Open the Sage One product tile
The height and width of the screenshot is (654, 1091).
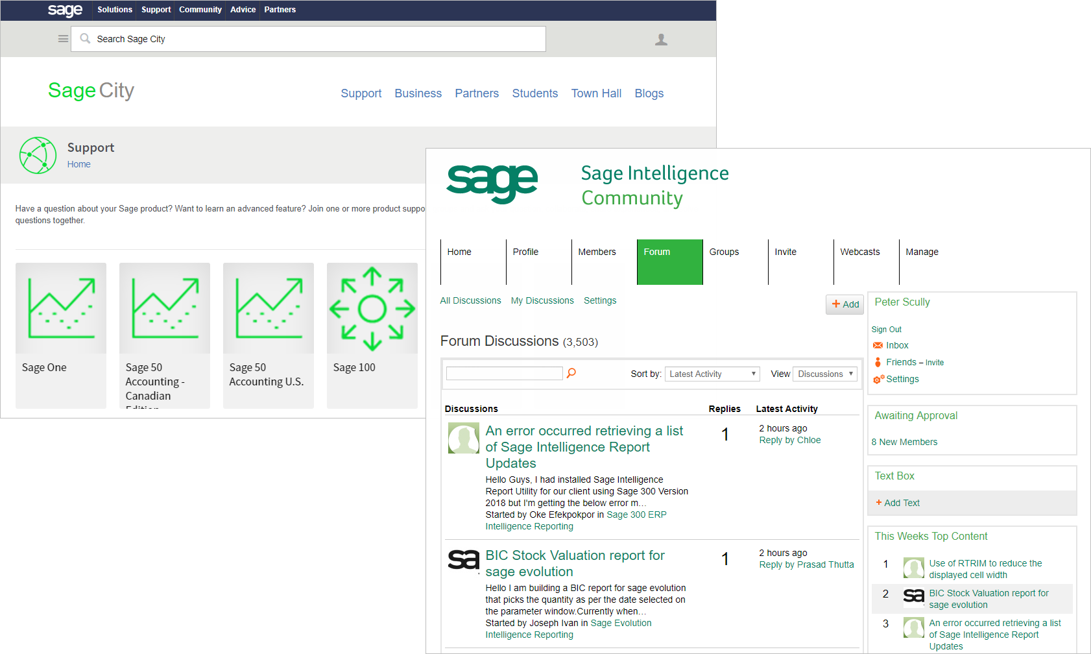coord(61,335)
